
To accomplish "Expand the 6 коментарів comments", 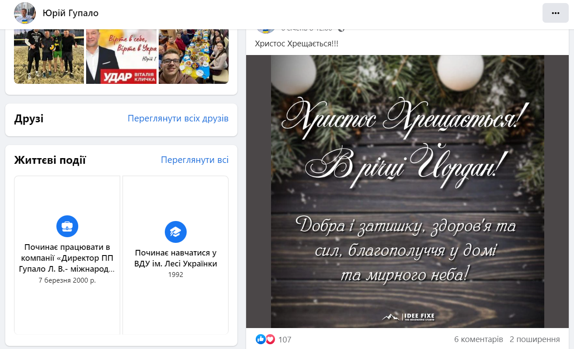I will 479,339.
